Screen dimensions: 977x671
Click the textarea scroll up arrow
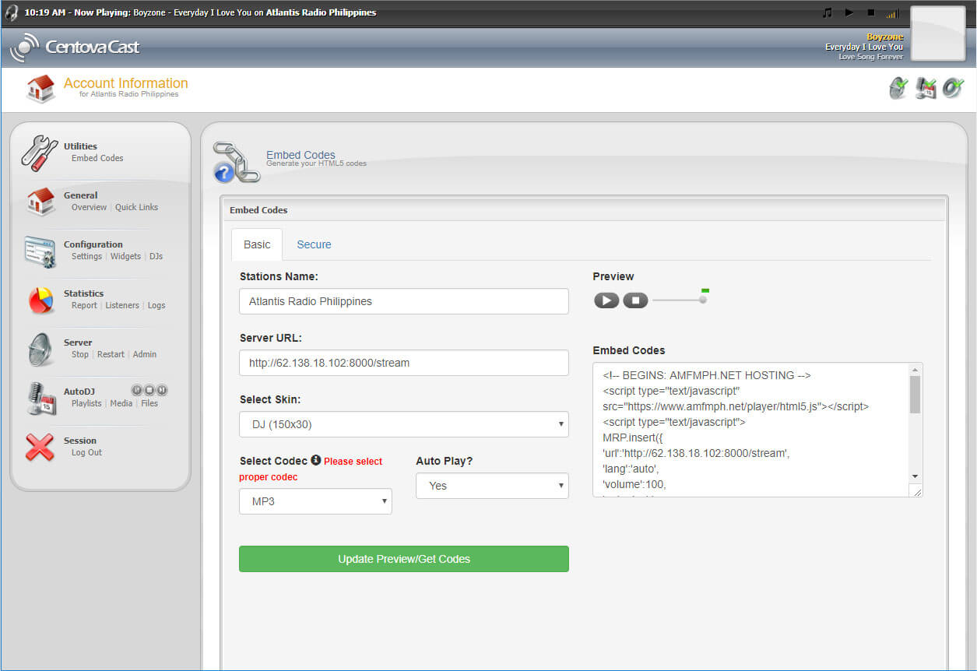915,369
